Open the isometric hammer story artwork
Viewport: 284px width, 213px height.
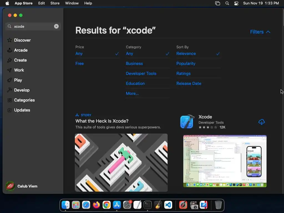(121, 163)
